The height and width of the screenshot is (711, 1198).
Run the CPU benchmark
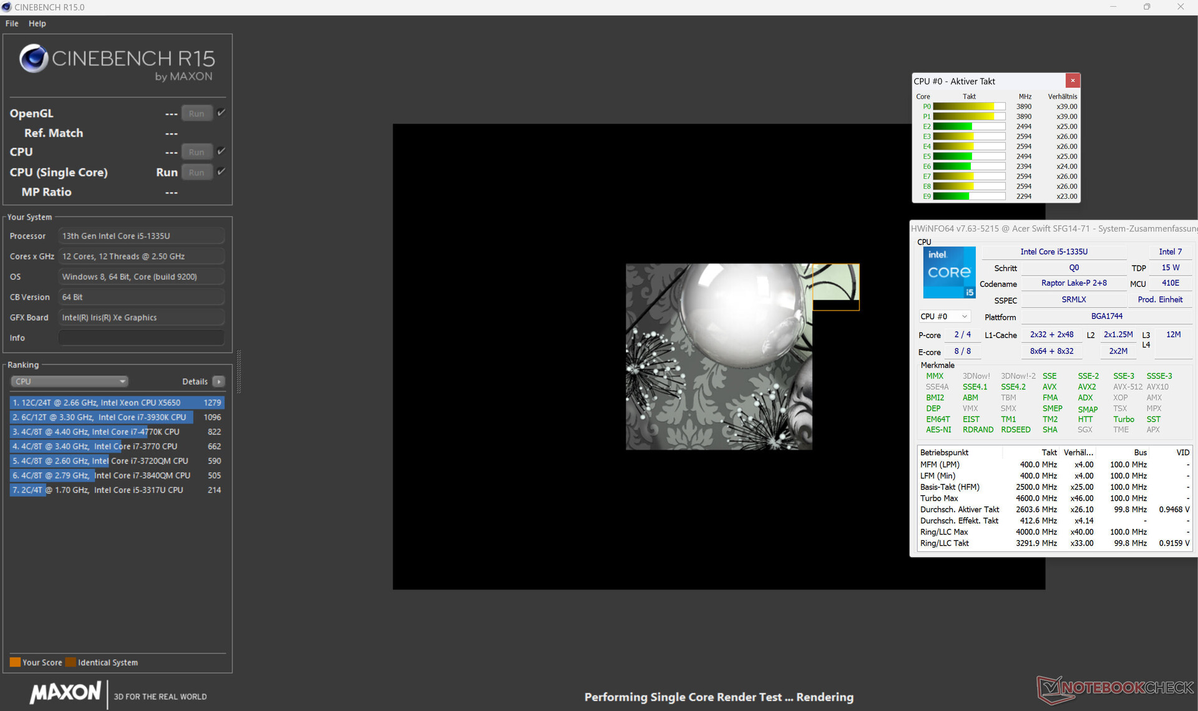[x=197, y=152]
